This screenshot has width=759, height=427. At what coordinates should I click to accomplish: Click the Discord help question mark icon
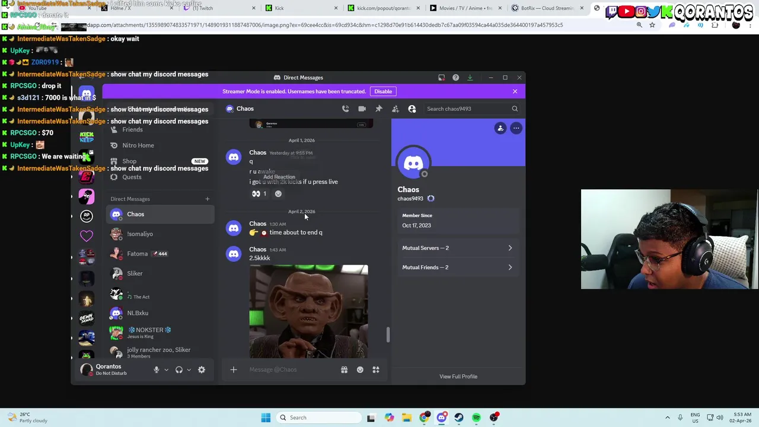click(455, 78)
